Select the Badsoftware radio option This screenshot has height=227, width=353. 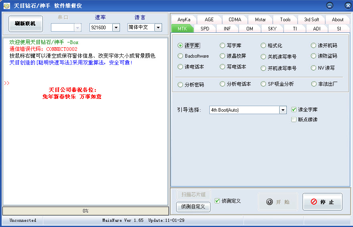click(x=193, y=56)
